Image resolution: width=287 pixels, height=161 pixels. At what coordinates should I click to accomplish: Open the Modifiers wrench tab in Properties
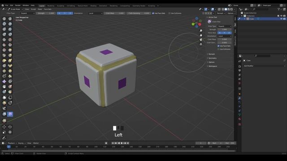coord(239,98)
